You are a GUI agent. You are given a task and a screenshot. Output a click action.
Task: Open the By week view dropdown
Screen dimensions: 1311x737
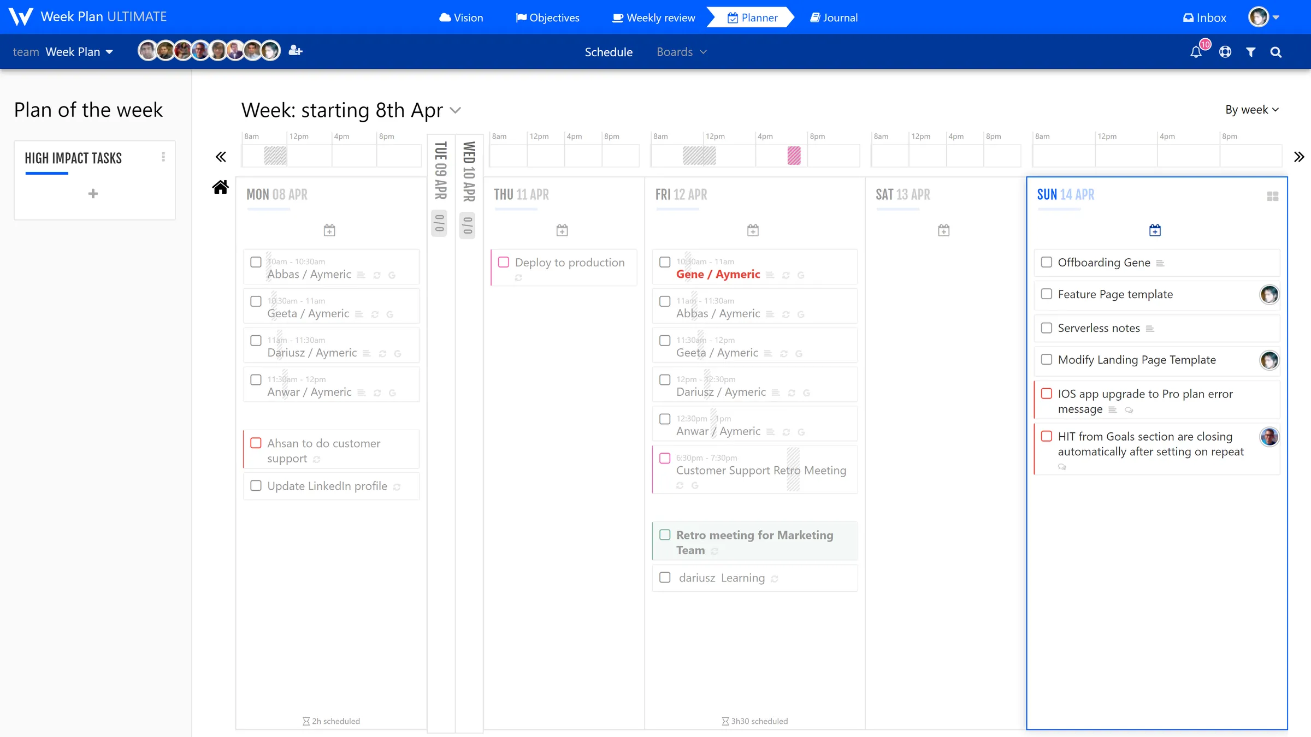(x=1251, y=110)
